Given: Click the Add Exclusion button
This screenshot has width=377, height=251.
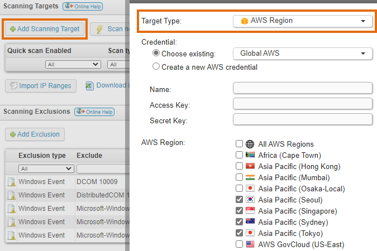Looking at the screenshot, I should coord(35,134).
